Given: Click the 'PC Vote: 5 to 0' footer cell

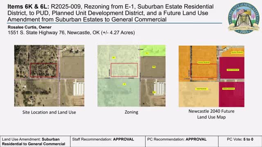Looking at the screenshot, I should [x=240, y=142].
